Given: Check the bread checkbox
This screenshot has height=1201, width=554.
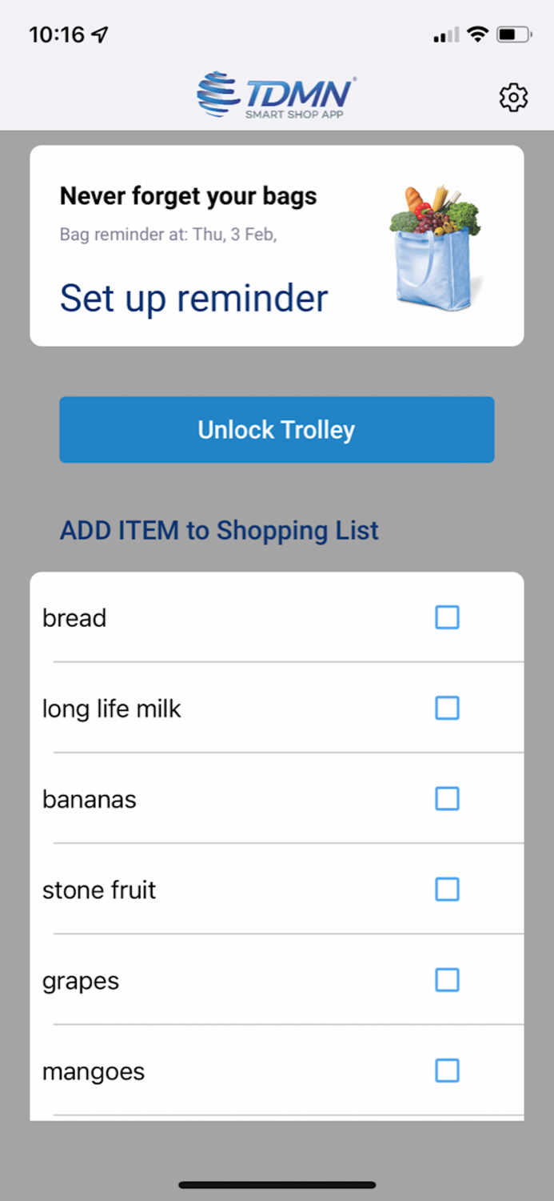Looking at the screenshot, I should click(447, 617).
